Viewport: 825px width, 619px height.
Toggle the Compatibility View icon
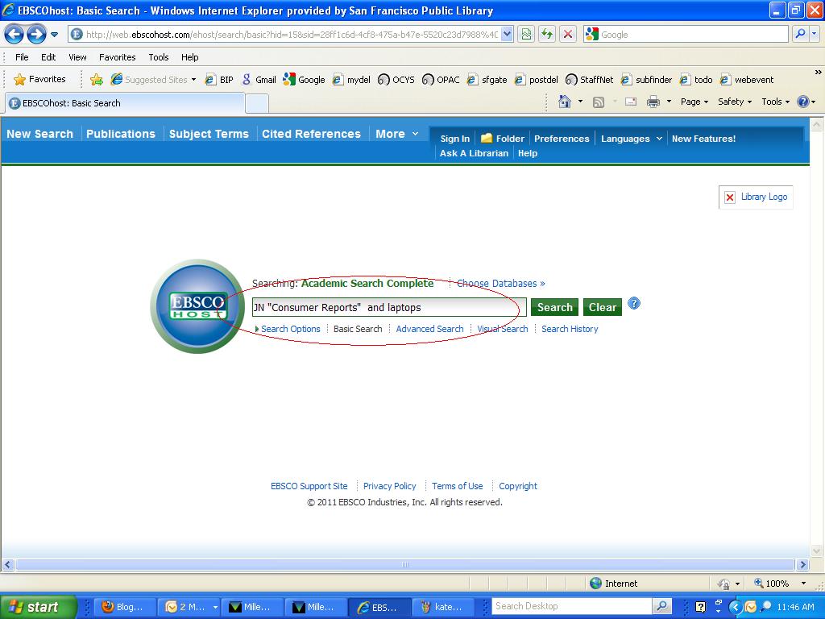point(526,35)
